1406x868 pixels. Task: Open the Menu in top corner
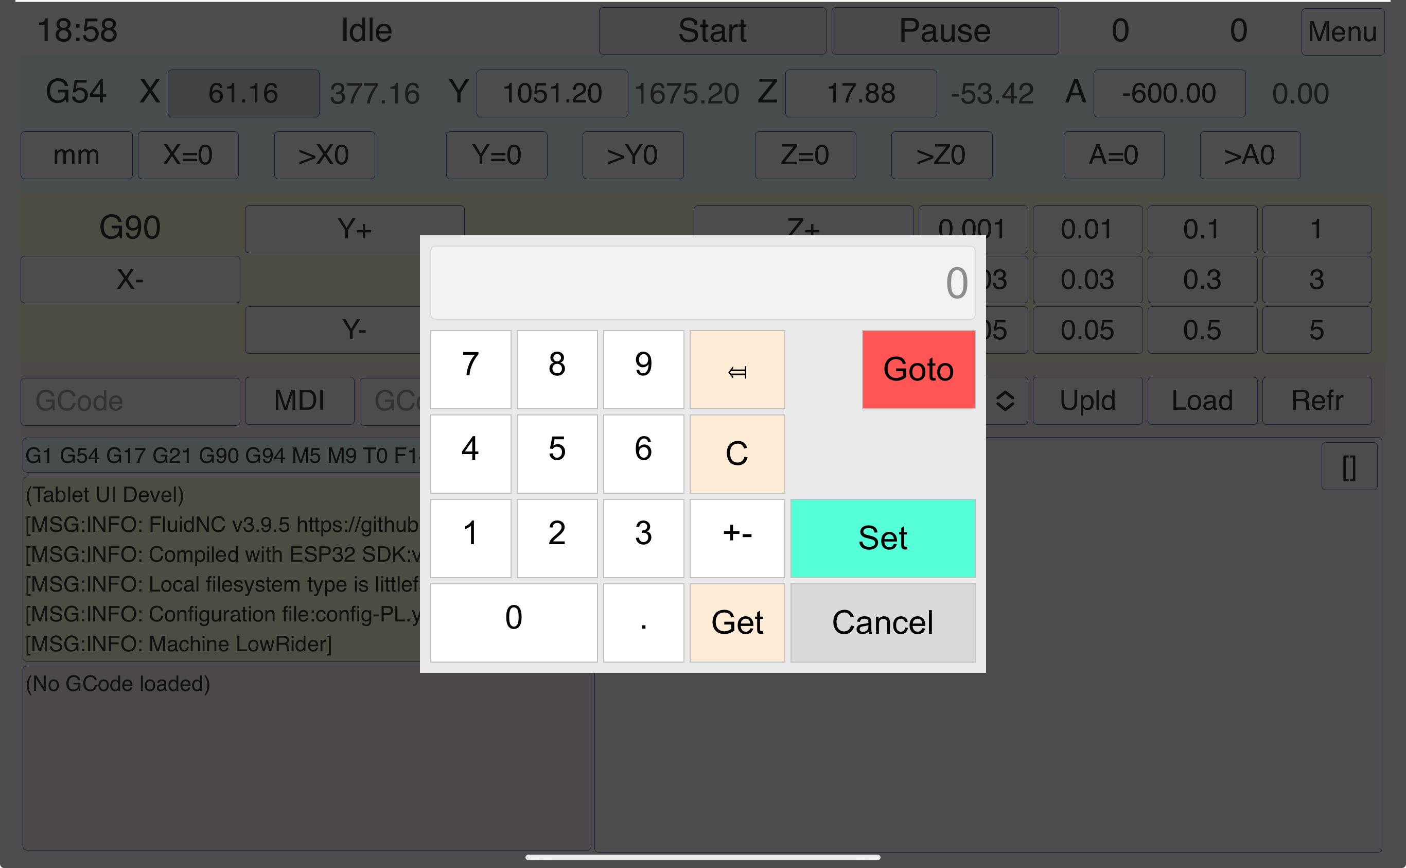point(1342,31)
